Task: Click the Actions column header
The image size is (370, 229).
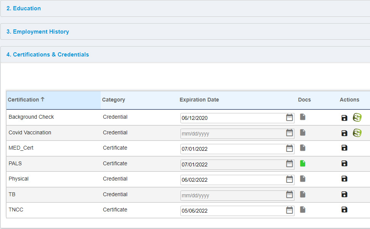Action: [x=349, y=100]
